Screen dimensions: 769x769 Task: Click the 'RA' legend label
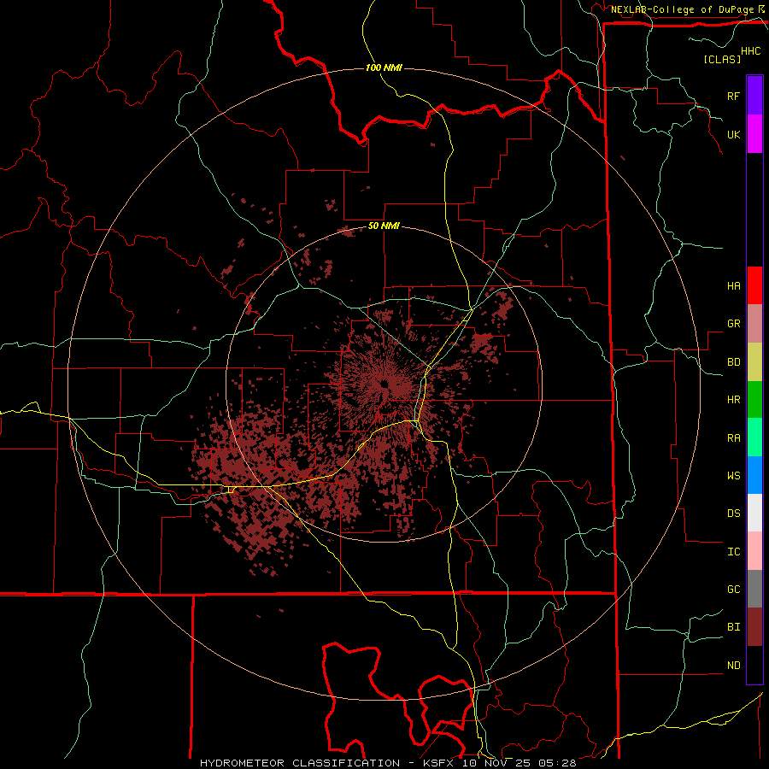tap(733, 438)
